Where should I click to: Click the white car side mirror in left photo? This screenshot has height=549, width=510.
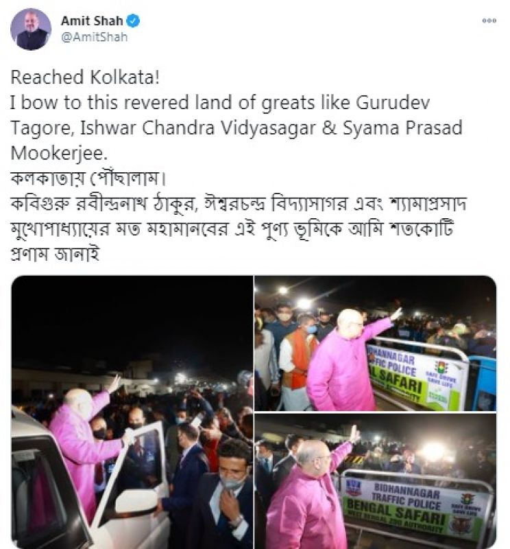coord(136,501)
